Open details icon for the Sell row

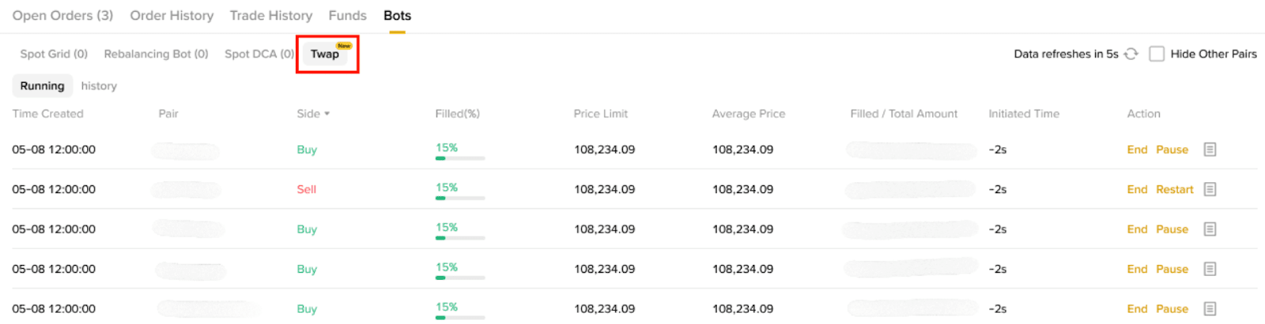click(x=1210, y=189)
